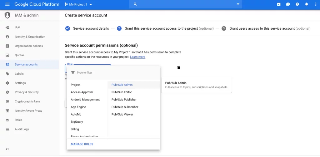Click the Pub/Sub Admin description tooltip card
Image resolution: width=320 pixels, height=157 pixels.
(x=197, y=85)
